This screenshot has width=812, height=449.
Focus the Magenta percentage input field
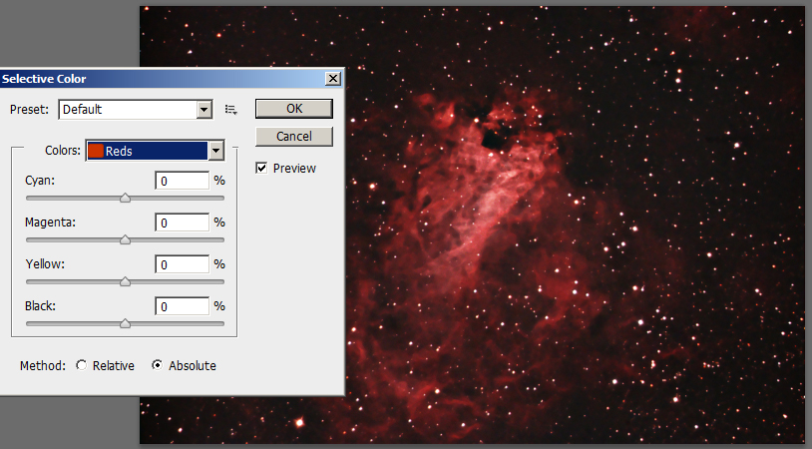[x=183, y=223]
